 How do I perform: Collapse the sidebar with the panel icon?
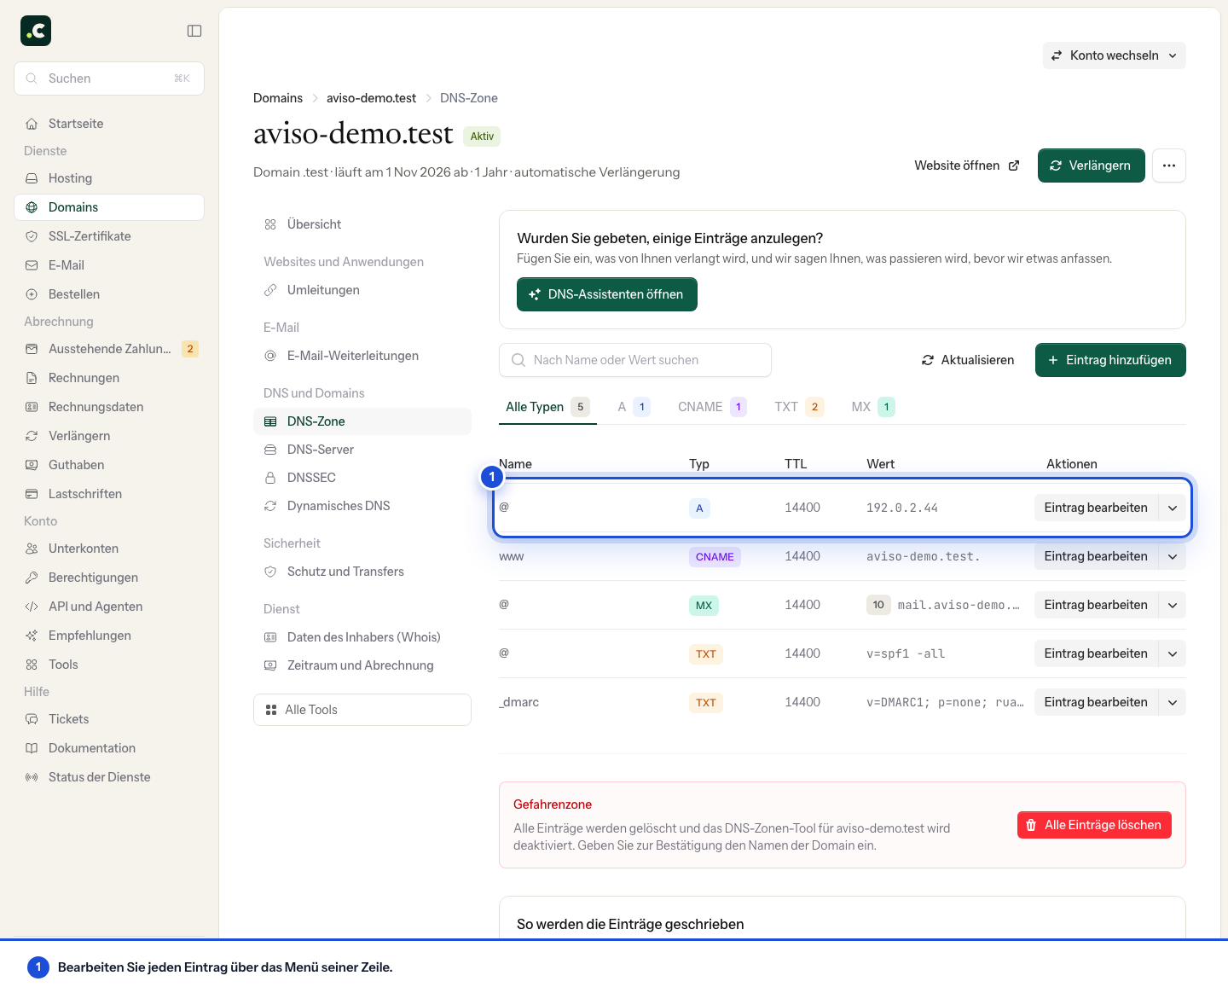click(194, 31)
